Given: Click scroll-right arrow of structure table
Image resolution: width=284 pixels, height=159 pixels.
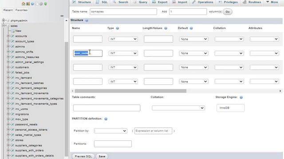Looking at the screenshot, I should (280, 91).
